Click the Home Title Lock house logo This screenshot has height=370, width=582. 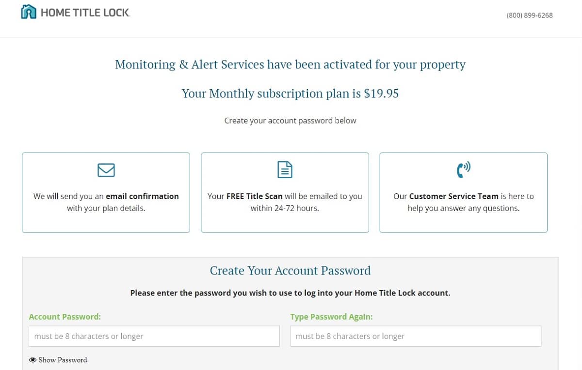(29, 11)
